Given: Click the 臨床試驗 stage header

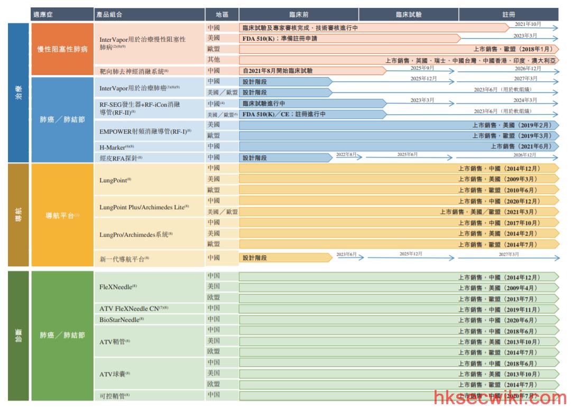Looking at the screenshot, I should [409, 15].
